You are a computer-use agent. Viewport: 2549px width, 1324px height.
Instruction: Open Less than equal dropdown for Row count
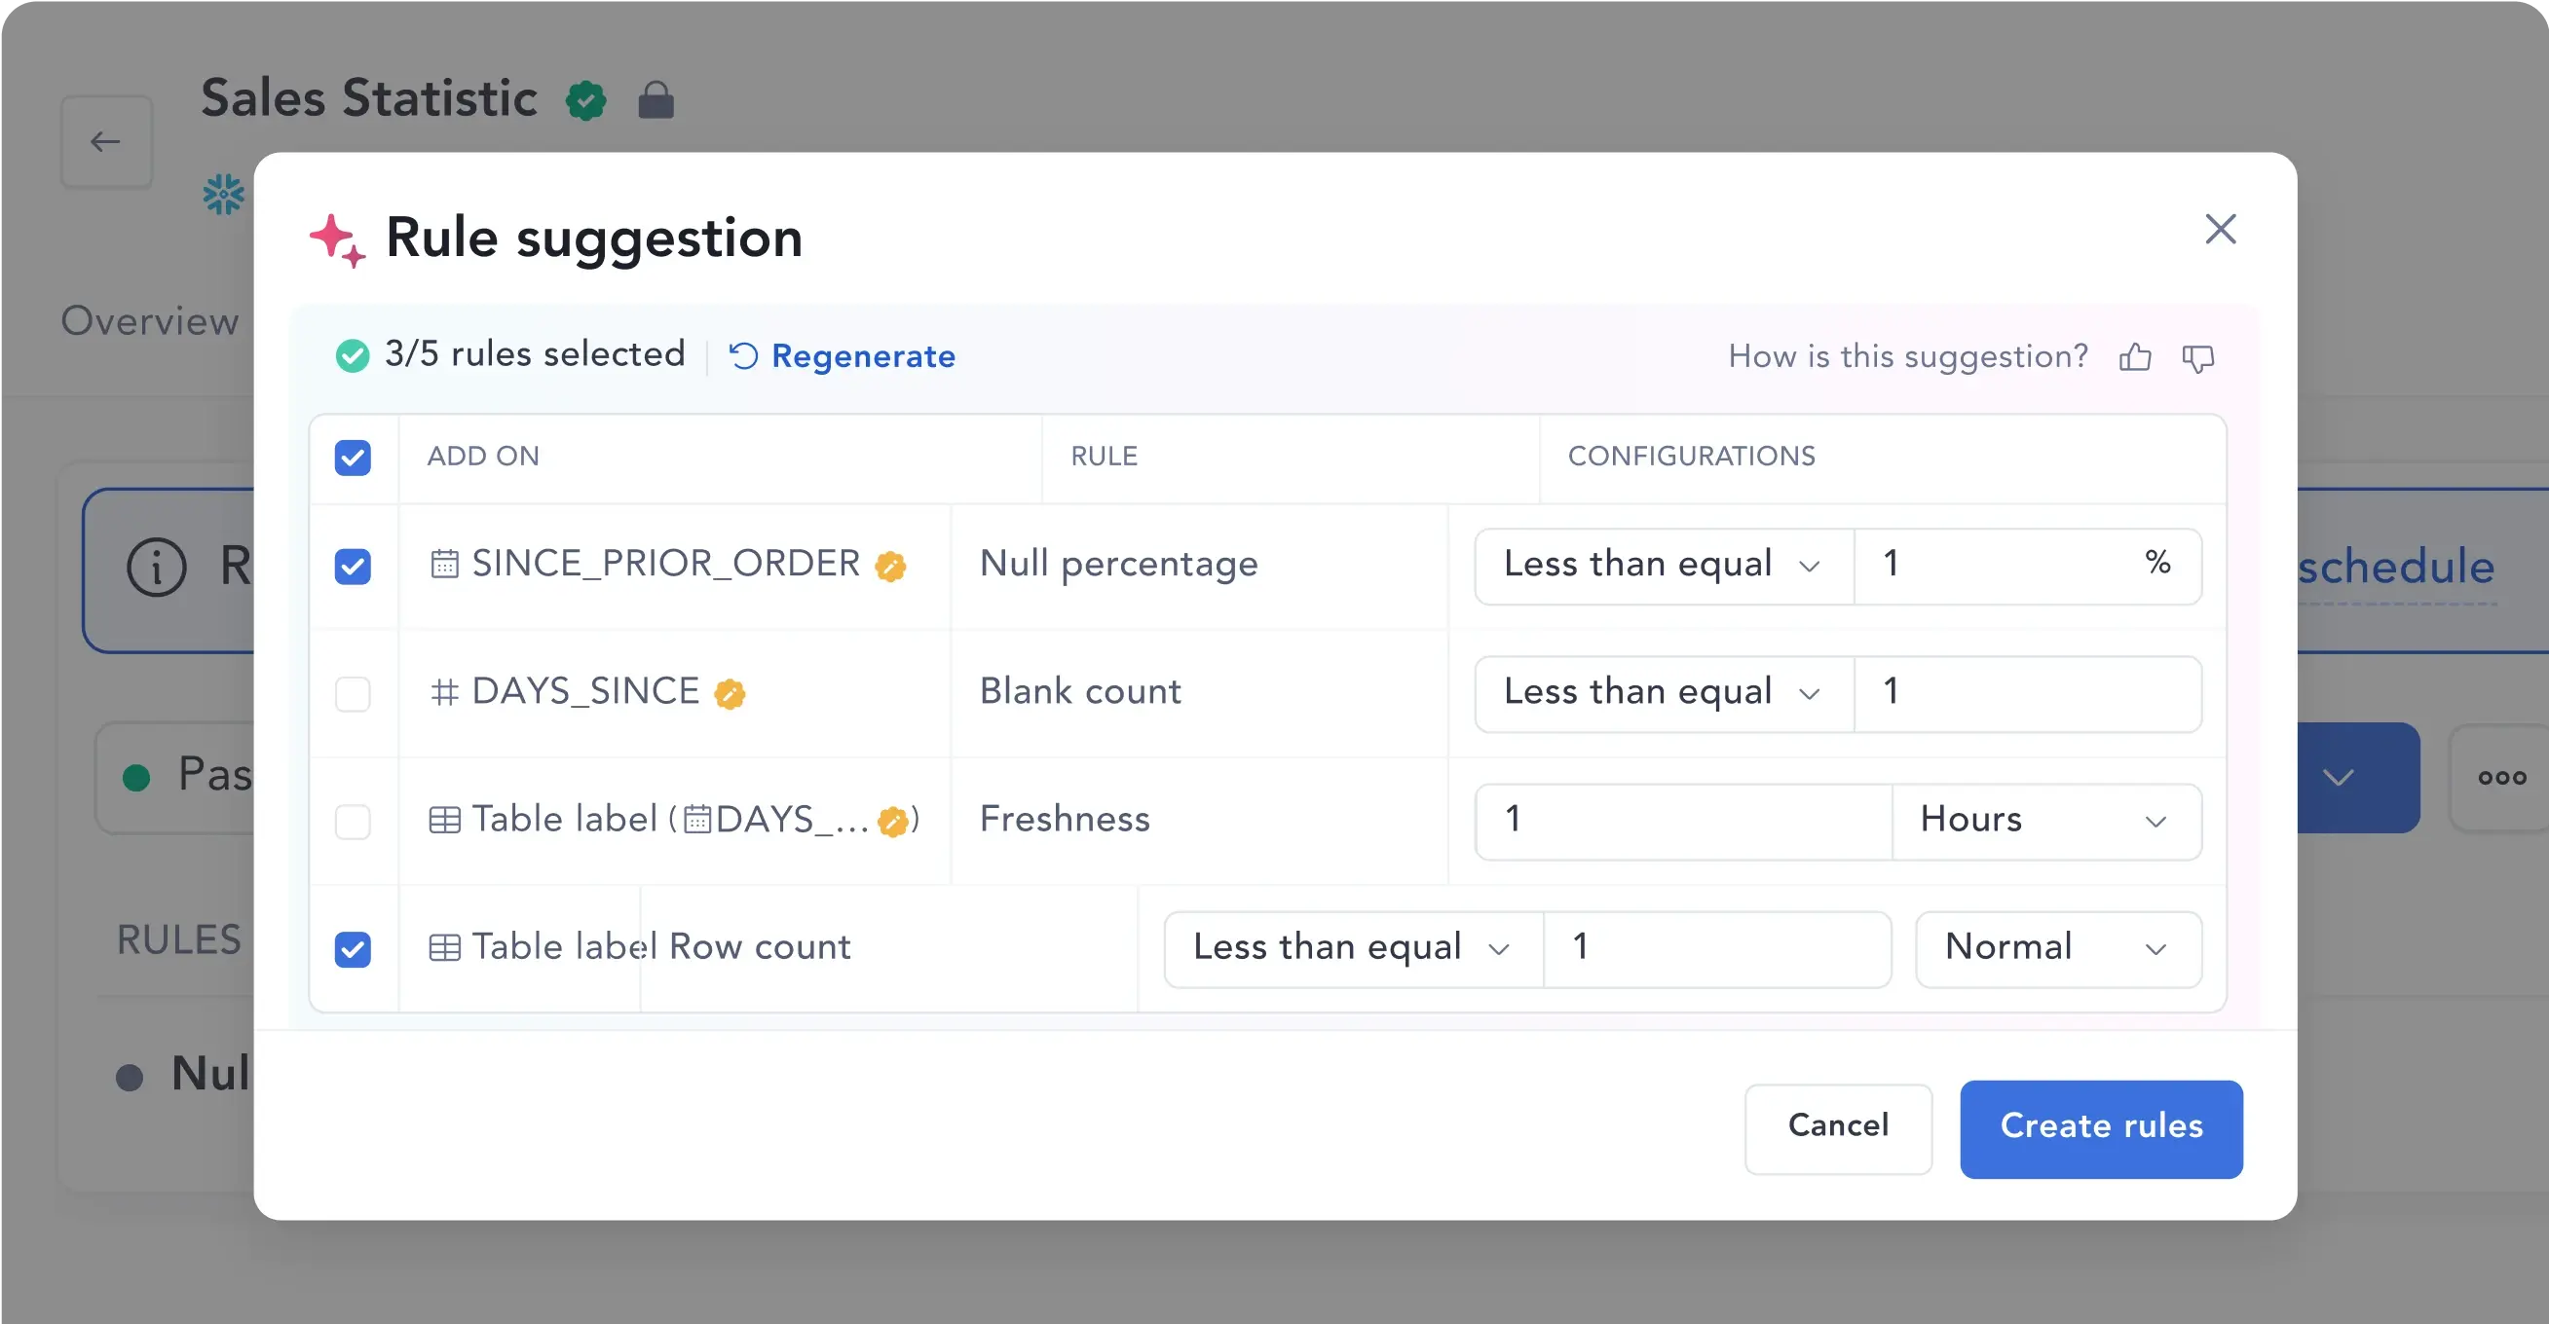pos(1353,947)
